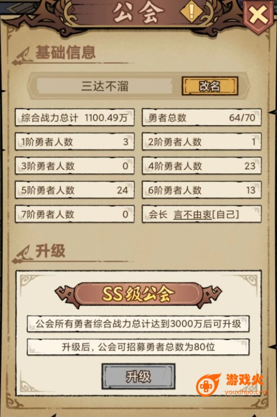Click the 升级 upgrade button
The height and width of the screenshot is (417, 277).
[138, 376]
